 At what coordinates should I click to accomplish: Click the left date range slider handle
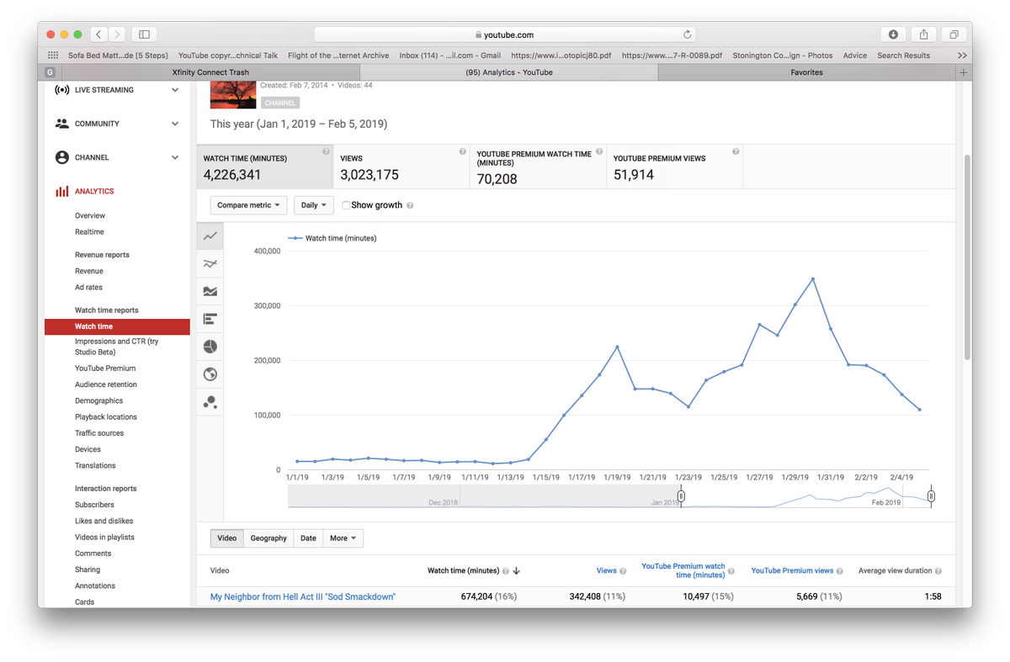681,496
